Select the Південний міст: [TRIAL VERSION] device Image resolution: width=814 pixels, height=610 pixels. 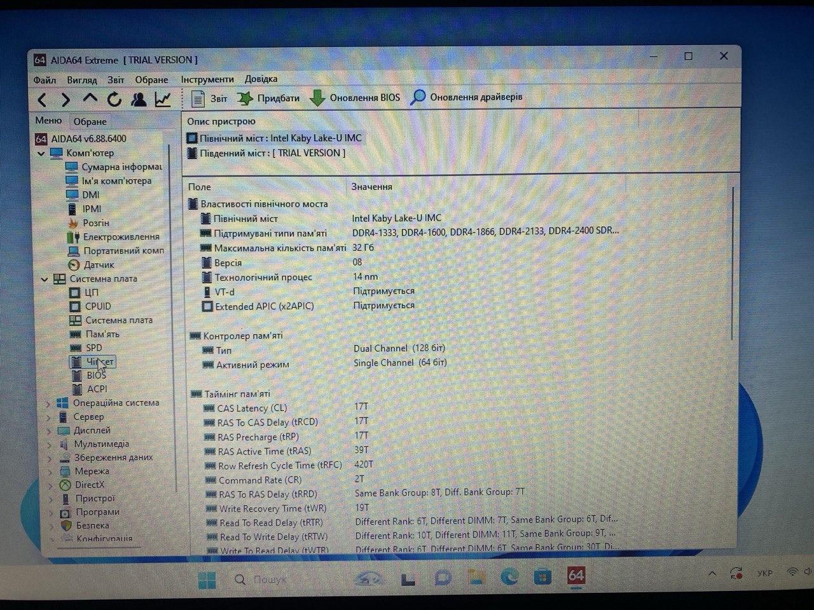(x=266, y=153)
